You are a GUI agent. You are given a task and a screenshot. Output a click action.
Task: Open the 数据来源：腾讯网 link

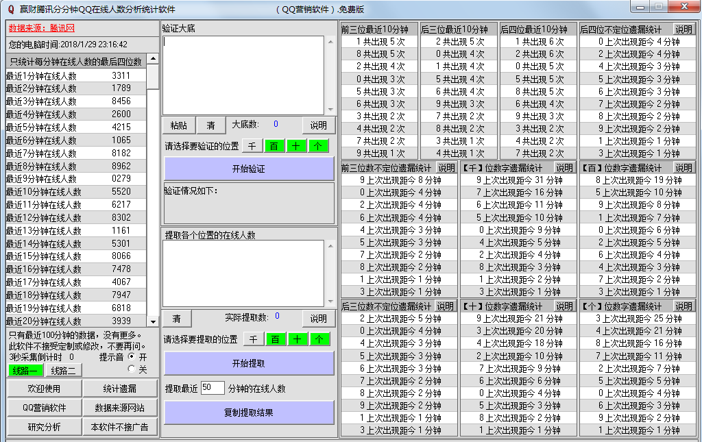[42, 28]
